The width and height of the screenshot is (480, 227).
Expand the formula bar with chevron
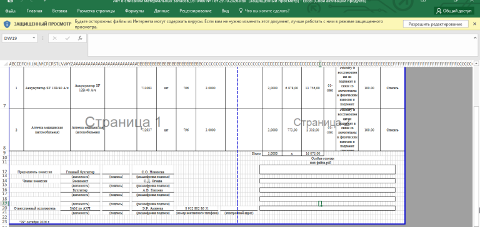[475, 37]
